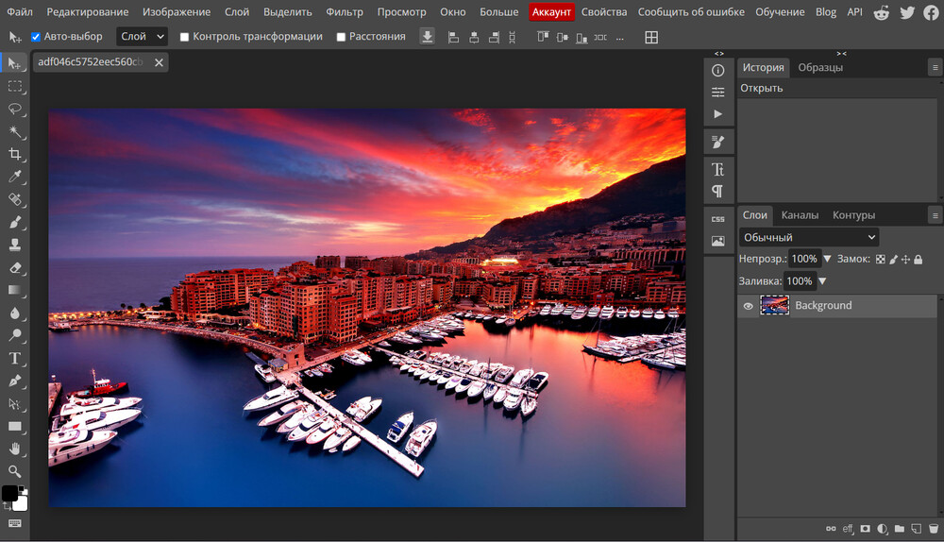Select the Pen tool
Image resolution: width=944 pixels, height=542 pixels.
click(15, 381)
